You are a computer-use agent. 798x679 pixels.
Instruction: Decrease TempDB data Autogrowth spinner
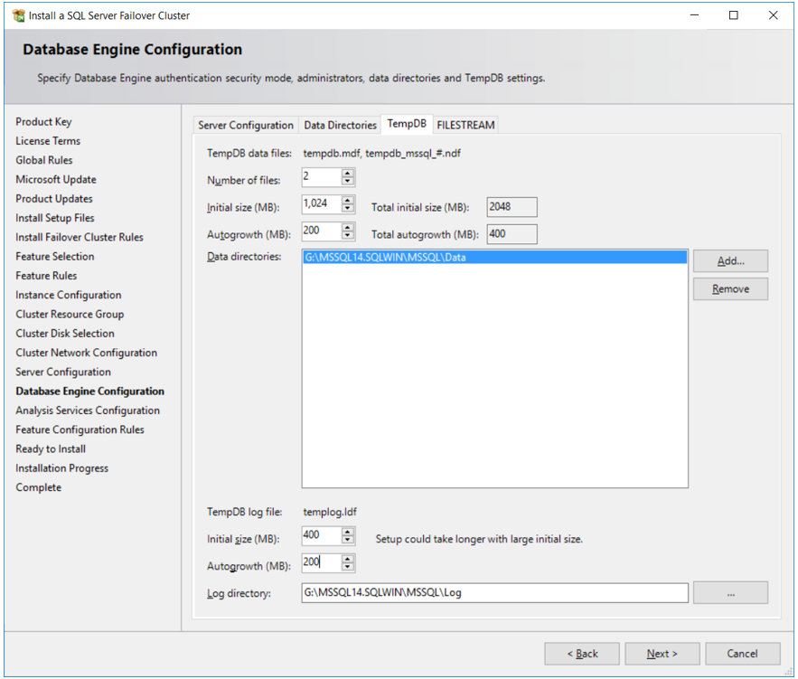tap(348, 236)
